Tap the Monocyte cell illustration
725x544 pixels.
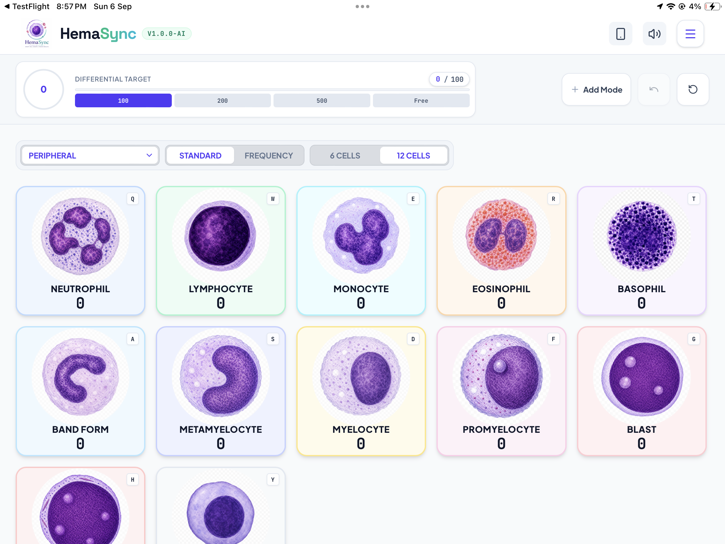coord(361,236)
